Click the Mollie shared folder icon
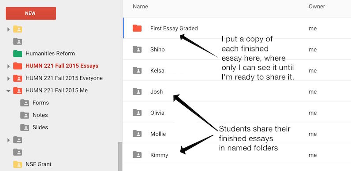Viewport: 351px width, 171px height. tap(137, 134)
